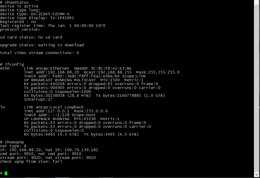Click the green cursor at the command prompt

pos(6,173)
